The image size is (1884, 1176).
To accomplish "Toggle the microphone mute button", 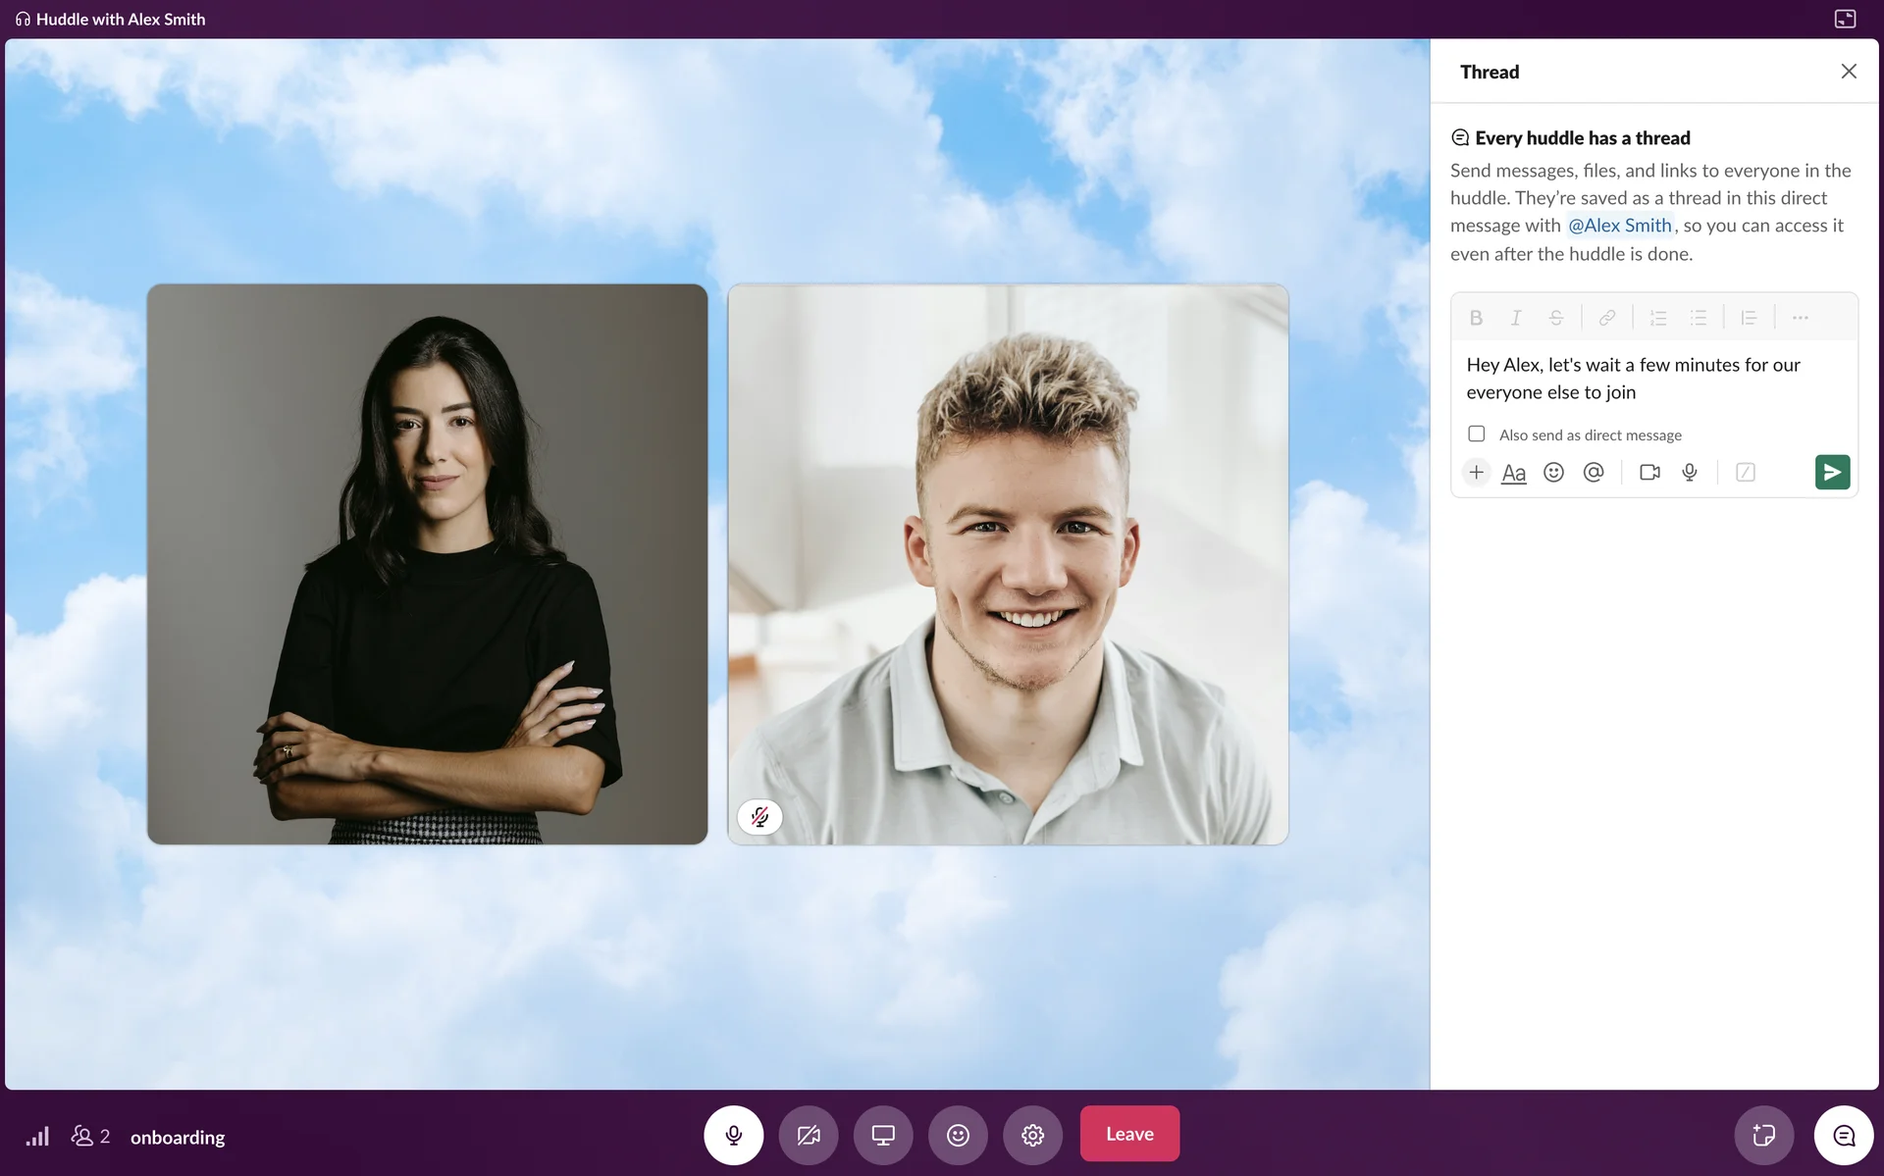I will click(x=733, y=1135).
